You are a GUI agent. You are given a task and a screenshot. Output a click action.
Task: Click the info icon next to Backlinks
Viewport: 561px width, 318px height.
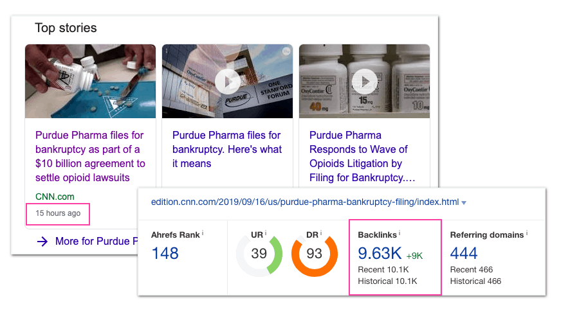[x=400, y=234]
